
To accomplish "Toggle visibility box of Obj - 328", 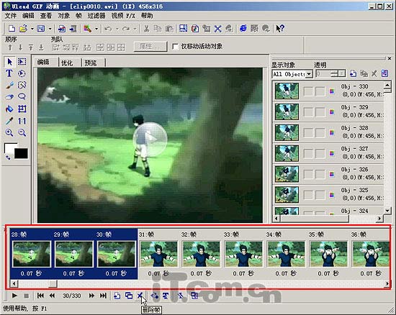I will [x=308, y=133].
